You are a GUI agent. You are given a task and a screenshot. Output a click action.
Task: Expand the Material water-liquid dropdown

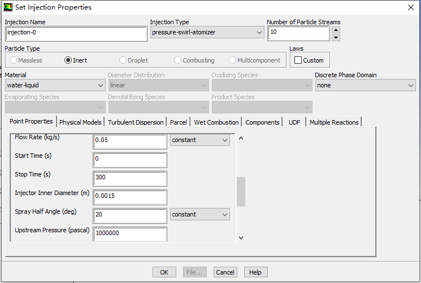[55, 85]
